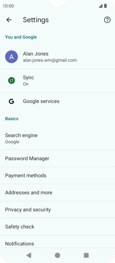Tap the Alan Jones avatar circle

(12, 57)
